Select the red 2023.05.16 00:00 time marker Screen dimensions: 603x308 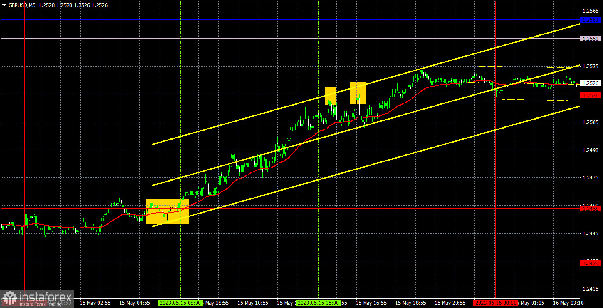(496, 303)
